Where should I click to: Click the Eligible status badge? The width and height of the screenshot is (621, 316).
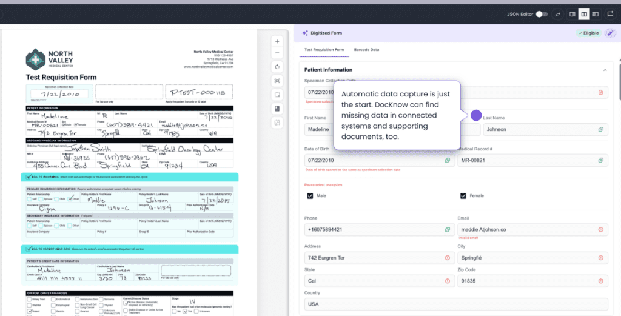tap(588, 33)
